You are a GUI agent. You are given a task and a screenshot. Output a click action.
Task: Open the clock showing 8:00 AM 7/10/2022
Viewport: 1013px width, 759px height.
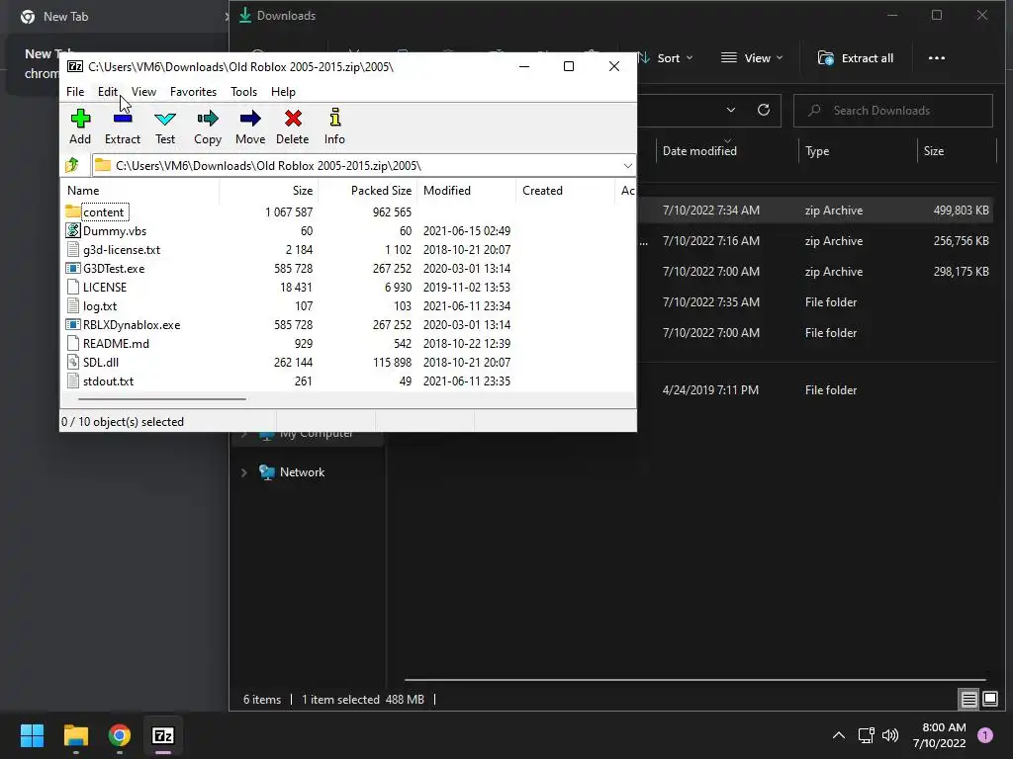pyautogui.click(x=940, y=735)
